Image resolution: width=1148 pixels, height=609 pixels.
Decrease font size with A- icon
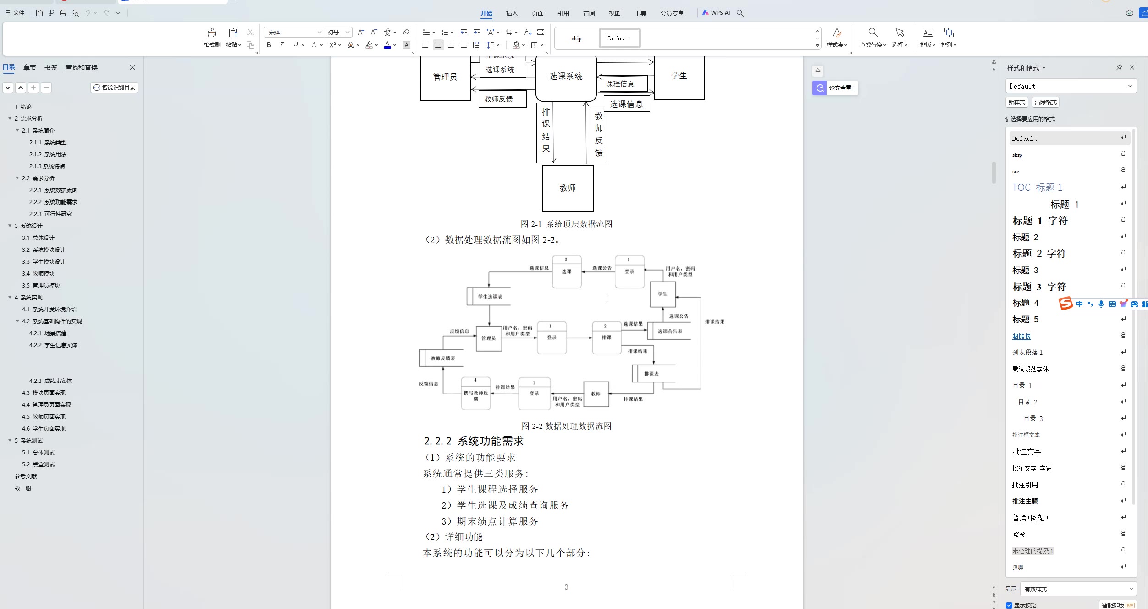pyautogui.click(x=374, y=32)
